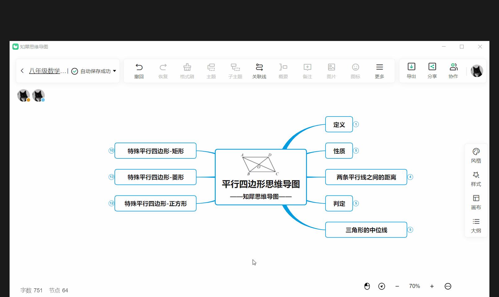499x297 pixels.
Task: Open the 协作 collaboration panel
Action: (453, 71)
